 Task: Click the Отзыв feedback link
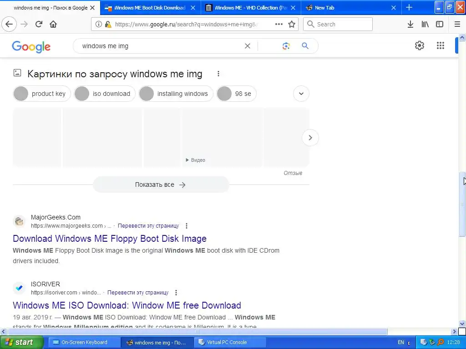(x=293, y=173)
